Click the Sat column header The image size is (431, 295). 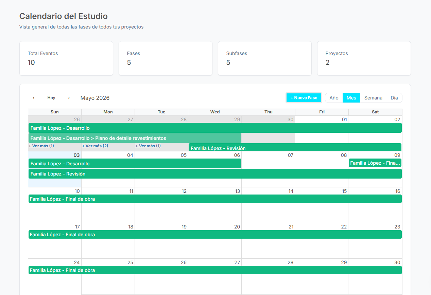tap(375, 112)
